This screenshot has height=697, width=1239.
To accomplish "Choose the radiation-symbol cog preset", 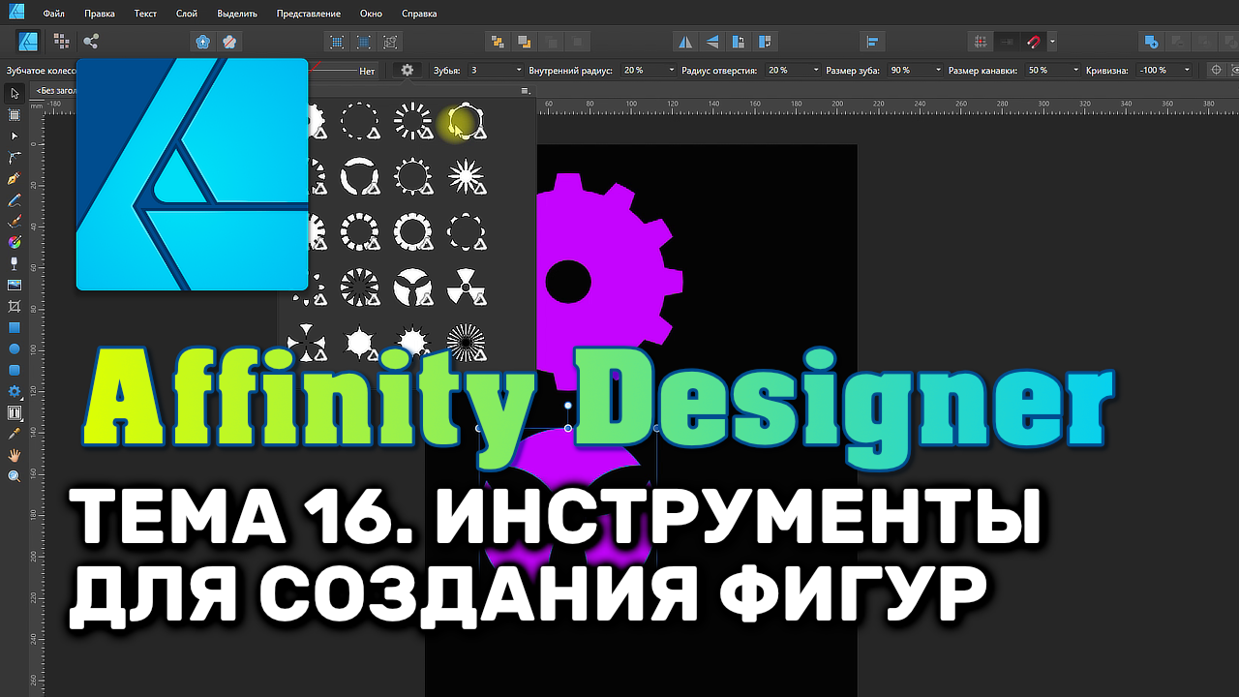I will coord(466,288).
